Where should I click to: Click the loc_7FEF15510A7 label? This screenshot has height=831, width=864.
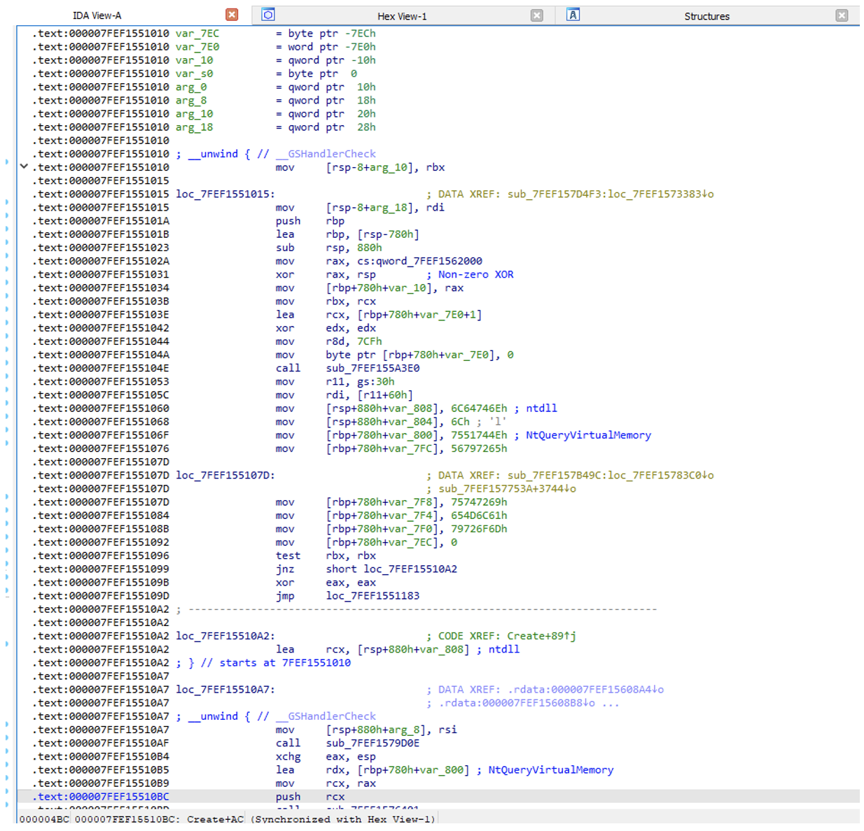pos(225,689)
